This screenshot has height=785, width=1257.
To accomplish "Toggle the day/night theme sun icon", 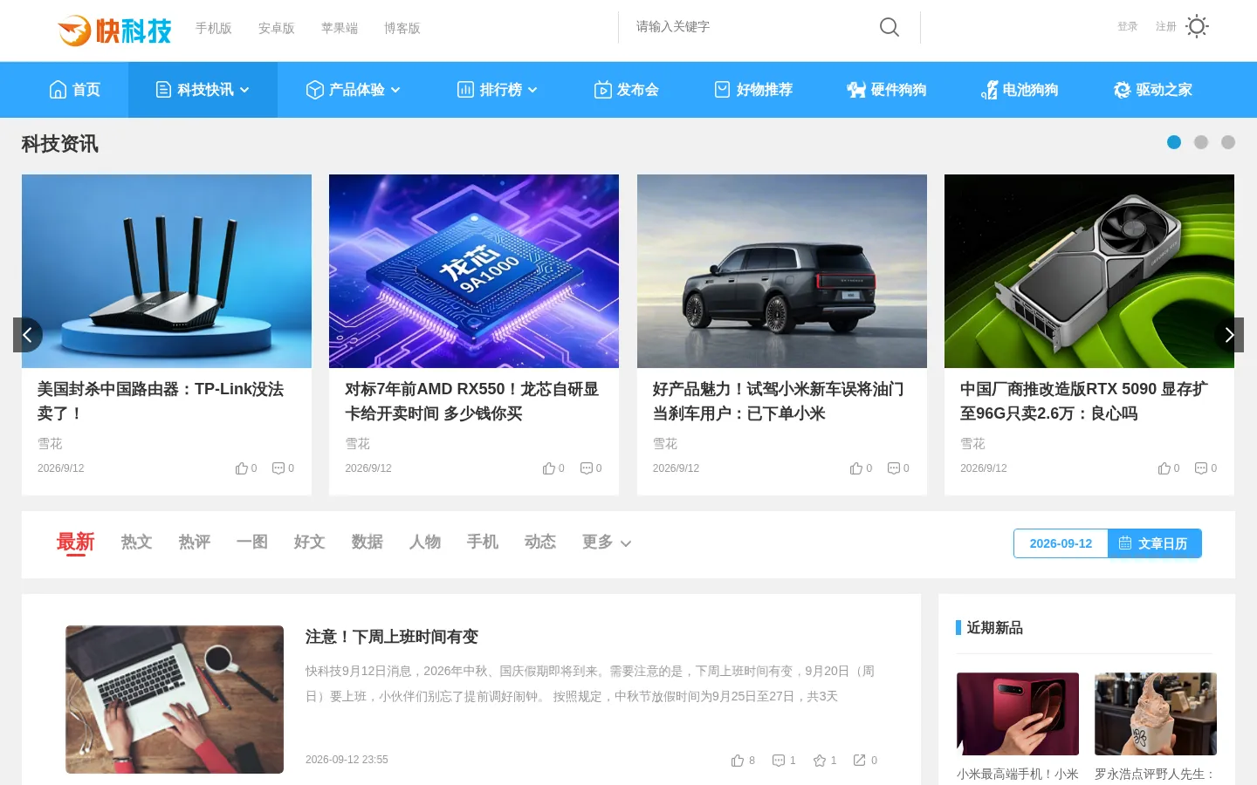I will click(x=1197, y=26).
